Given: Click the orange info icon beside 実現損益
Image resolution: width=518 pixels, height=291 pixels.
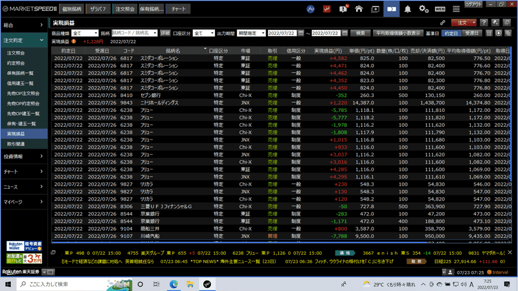Looking at the screenshot, I should 74,41.
